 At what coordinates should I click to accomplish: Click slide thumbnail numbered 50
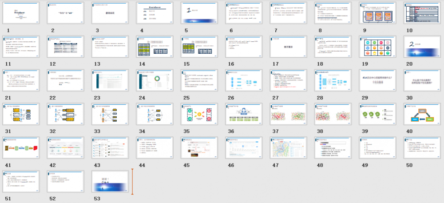pyautogui.click(x=422, y=148)
